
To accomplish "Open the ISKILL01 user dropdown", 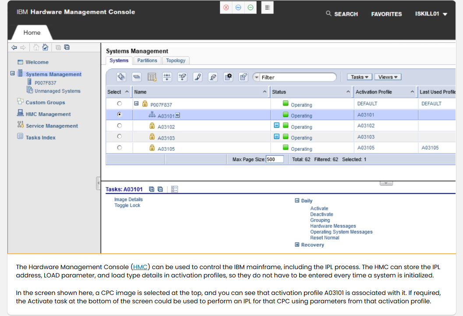I will tap(431, 14).
